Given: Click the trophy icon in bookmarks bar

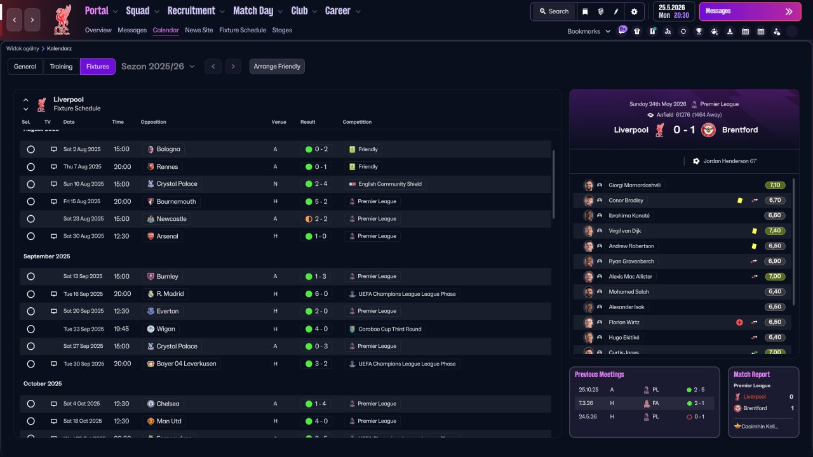Looking at the screenshot, I should (x=699, y=31).
